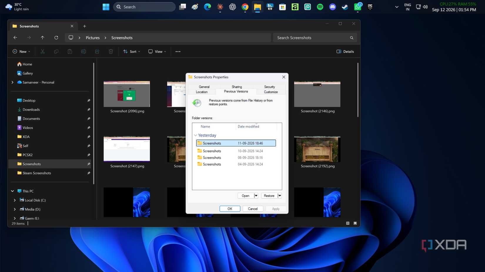Switch to the Sharing tab in Properties

(237, 87)
